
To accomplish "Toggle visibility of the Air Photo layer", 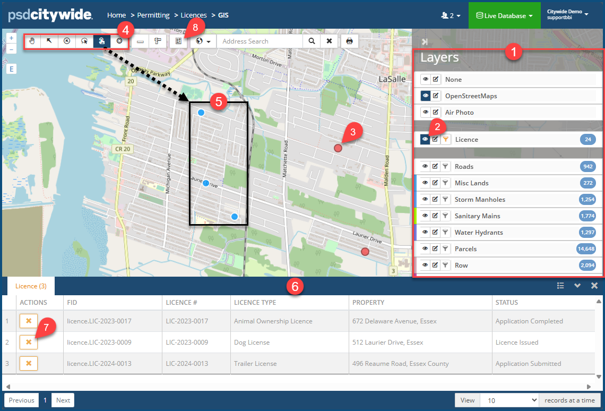I will [x=425, y=113].
